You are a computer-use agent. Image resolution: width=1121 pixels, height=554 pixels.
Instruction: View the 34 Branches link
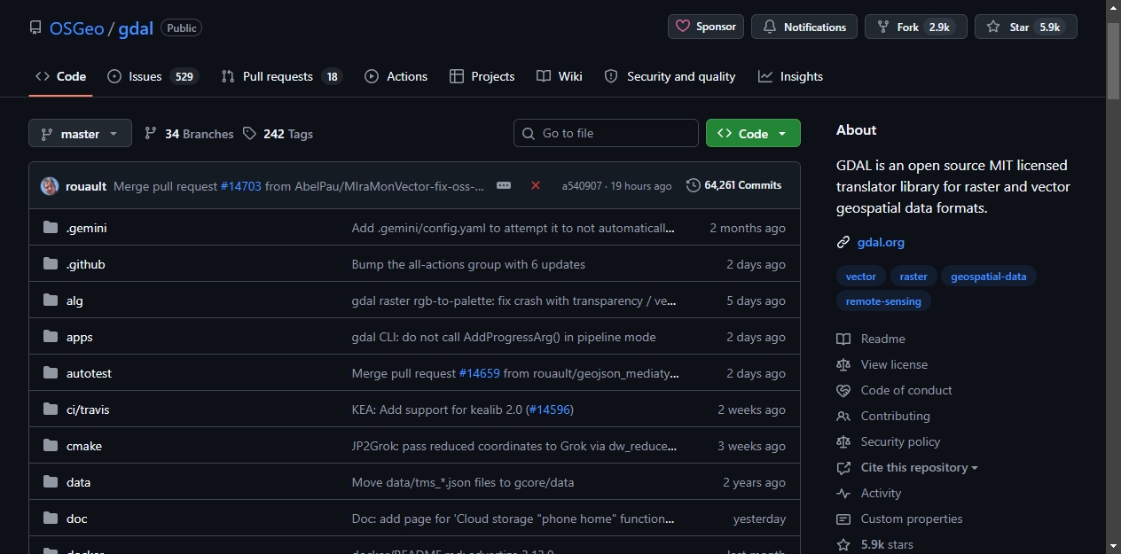[189, 134]
